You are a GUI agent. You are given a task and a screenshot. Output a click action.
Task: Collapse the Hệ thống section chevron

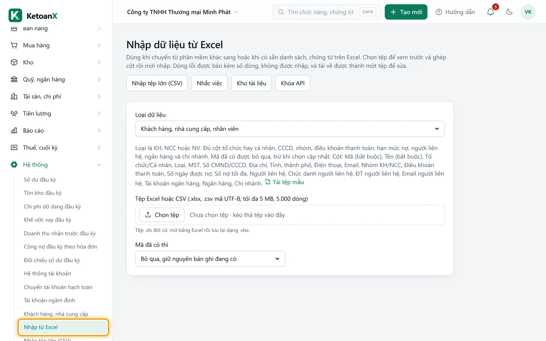tap(99, 165)
